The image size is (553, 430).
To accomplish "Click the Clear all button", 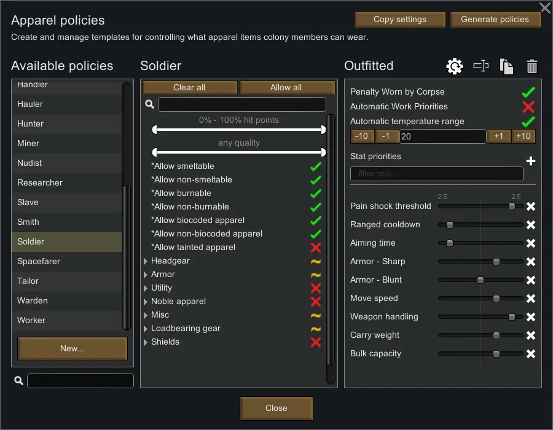I will click(x=189, y=87).
